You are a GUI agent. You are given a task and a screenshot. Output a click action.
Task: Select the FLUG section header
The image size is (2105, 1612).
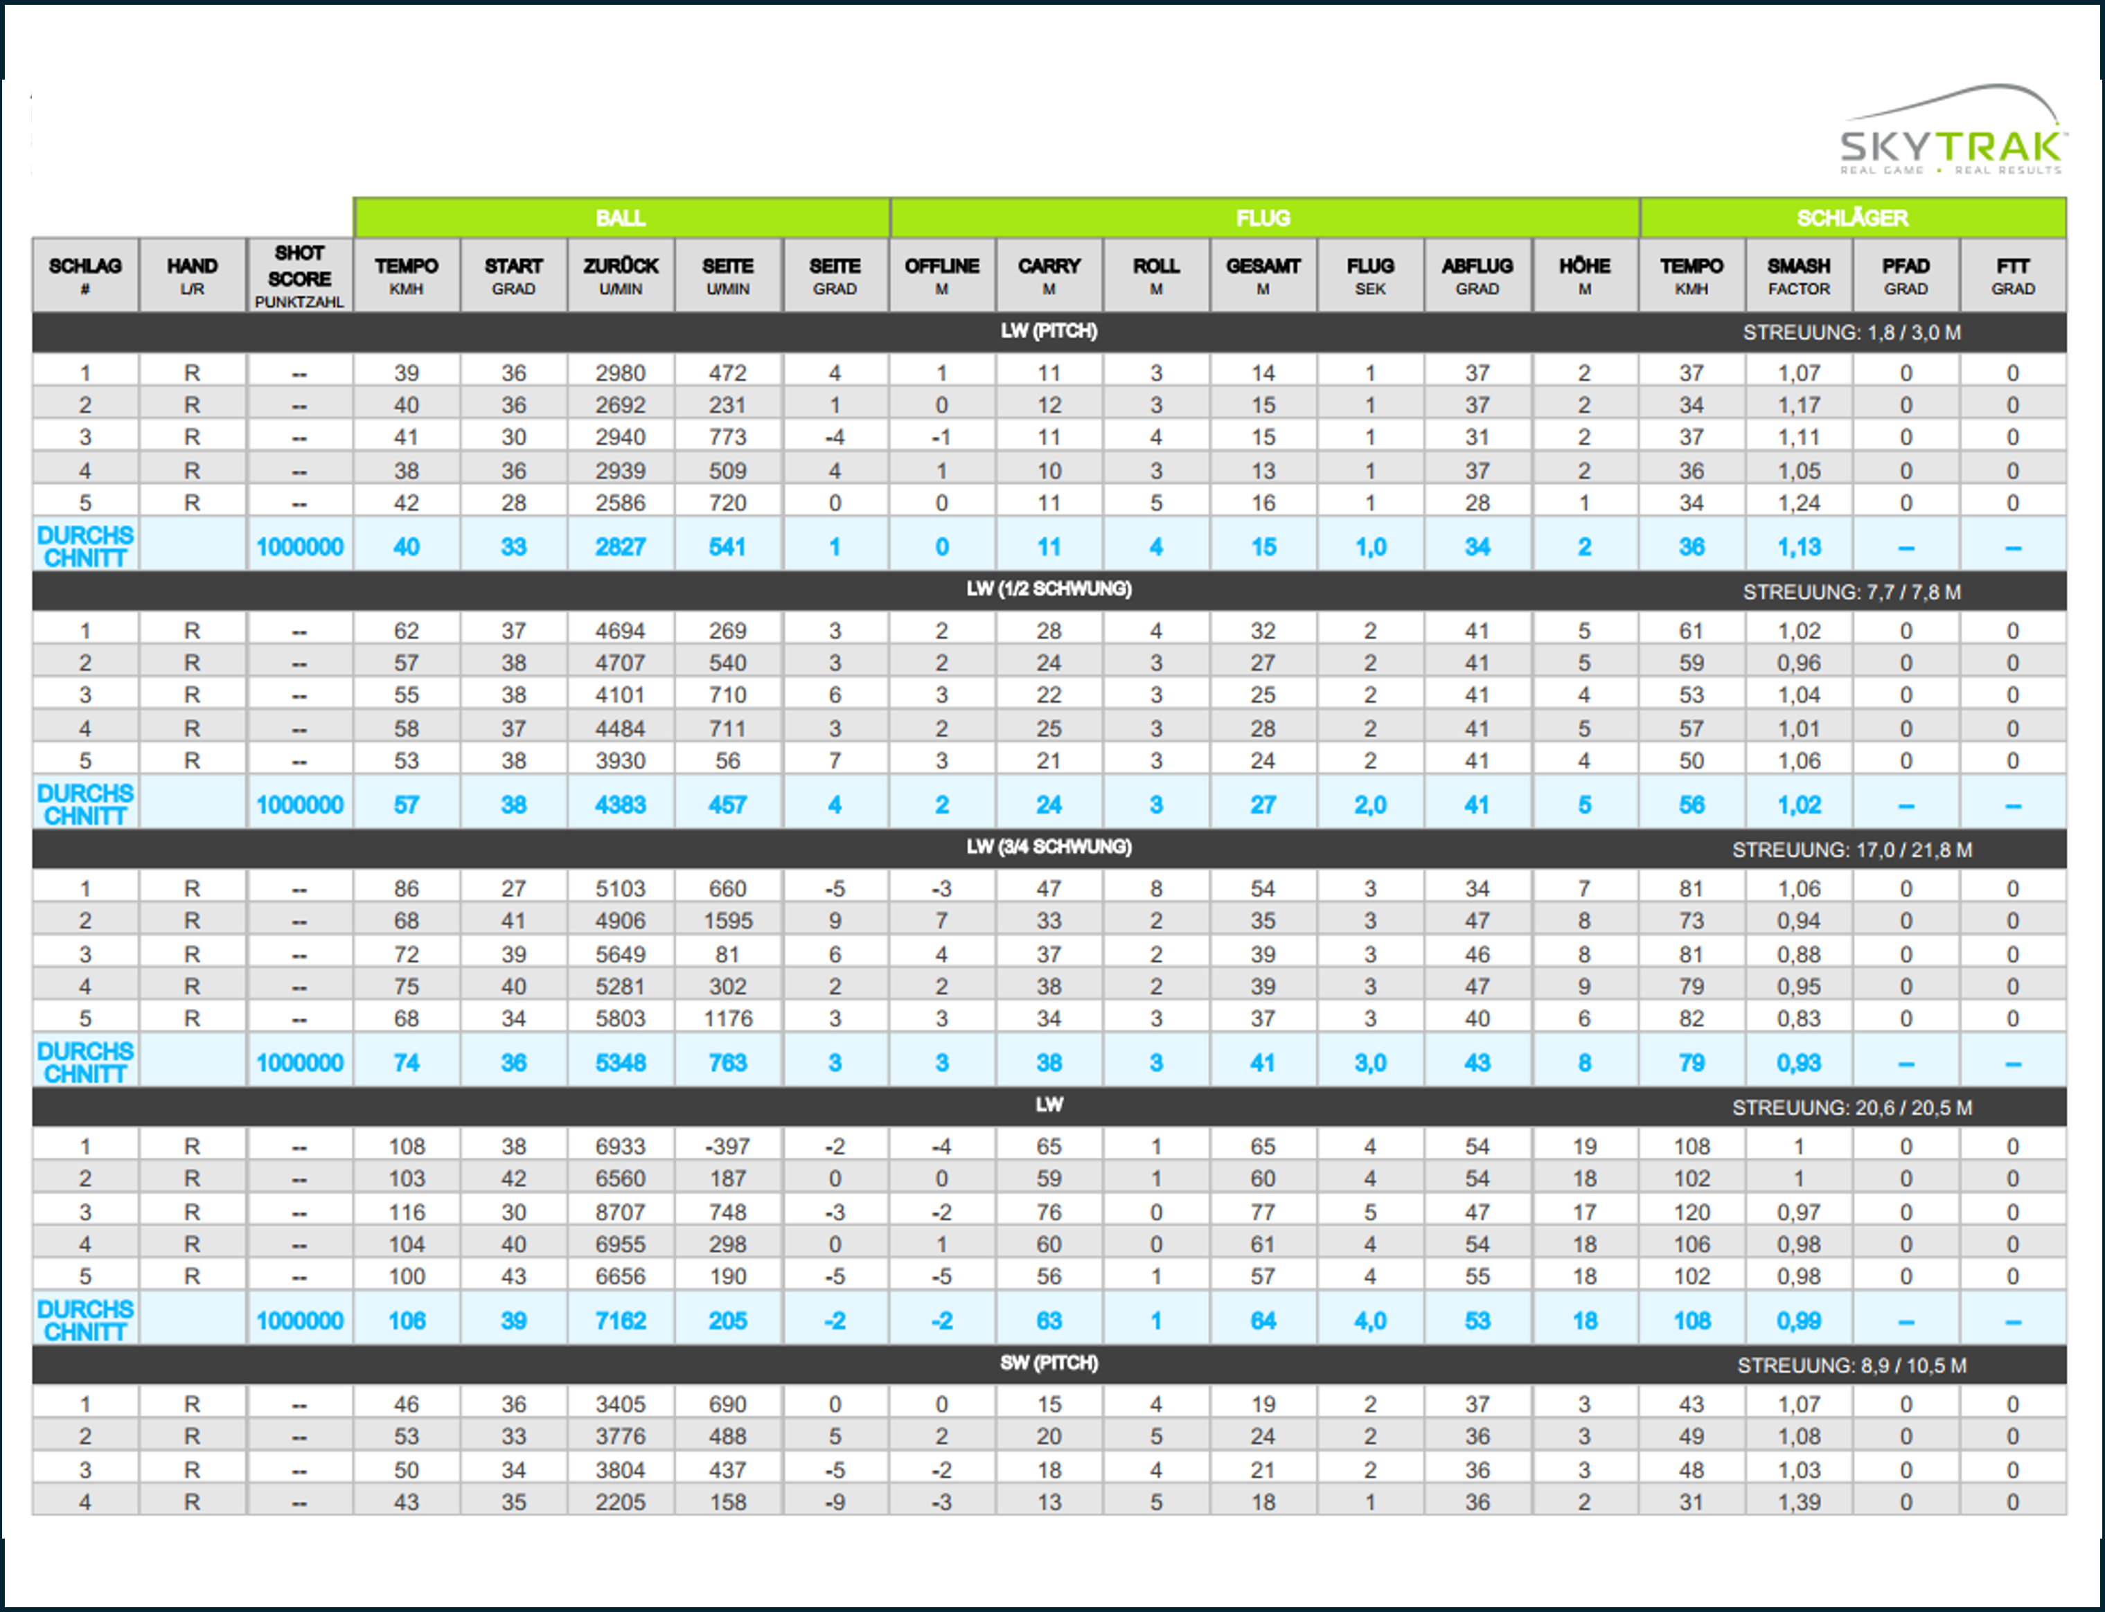[1265, 218]
